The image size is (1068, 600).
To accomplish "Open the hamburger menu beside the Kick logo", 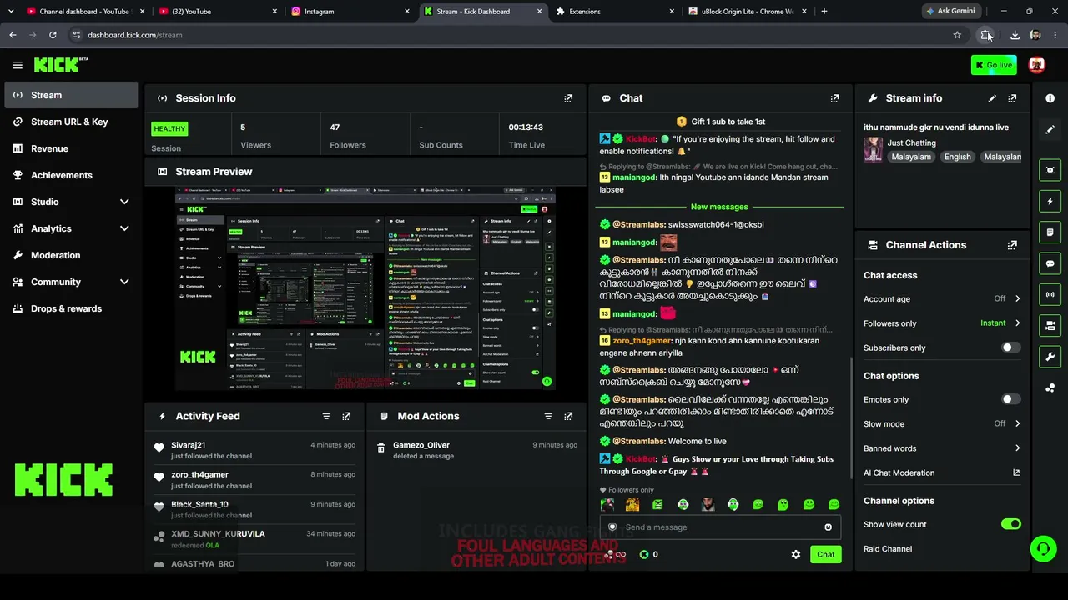I will pyautogui.click(x=18, y=65).
